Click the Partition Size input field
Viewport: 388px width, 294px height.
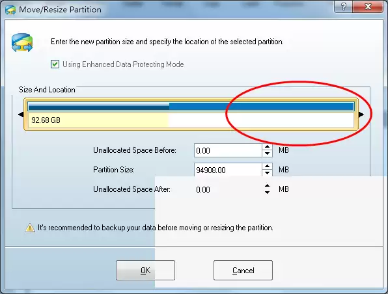228,170
